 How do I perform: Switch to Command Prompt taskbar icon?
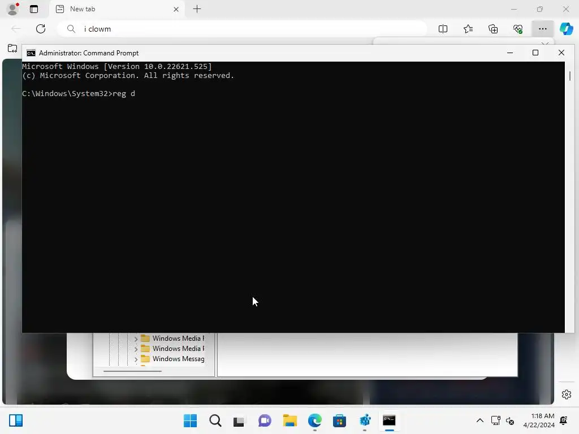[x=389, y=420]
